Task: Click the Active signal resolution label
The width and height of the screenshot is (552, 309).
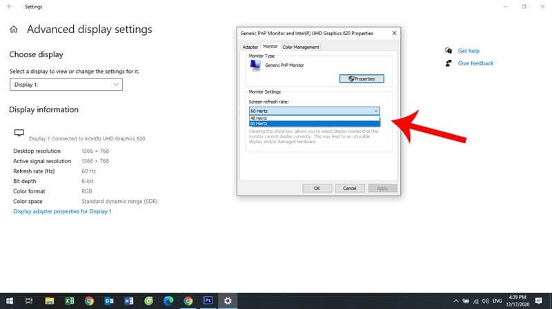Action: click(42, 161)
